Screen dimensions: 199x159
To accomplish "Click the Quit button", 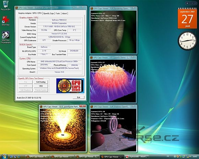I will tap(79, 97).
